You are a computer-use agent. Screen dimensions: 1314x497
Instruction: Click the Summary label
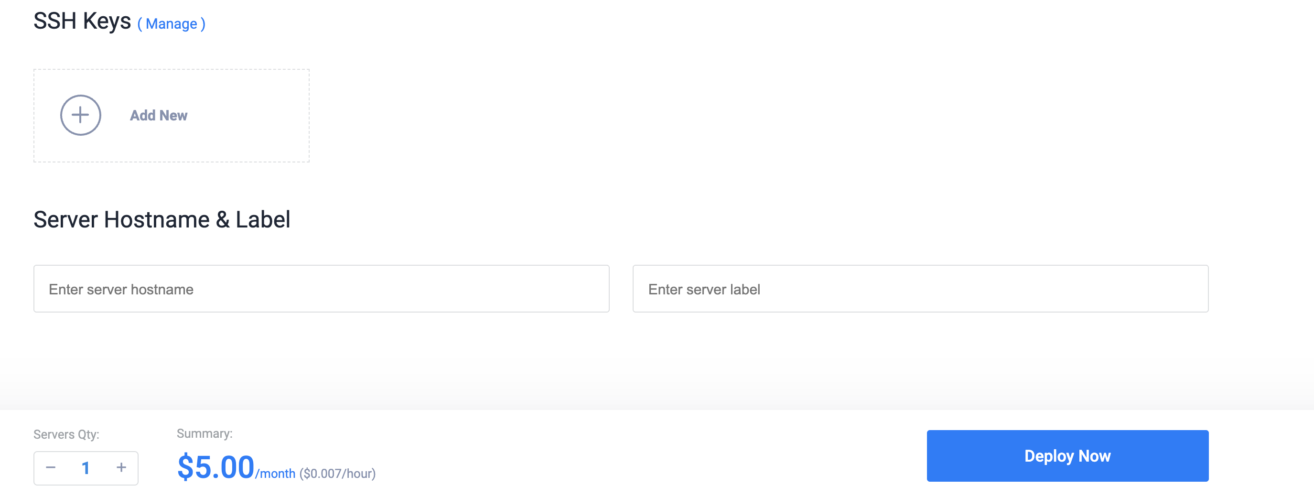(205, 434)
